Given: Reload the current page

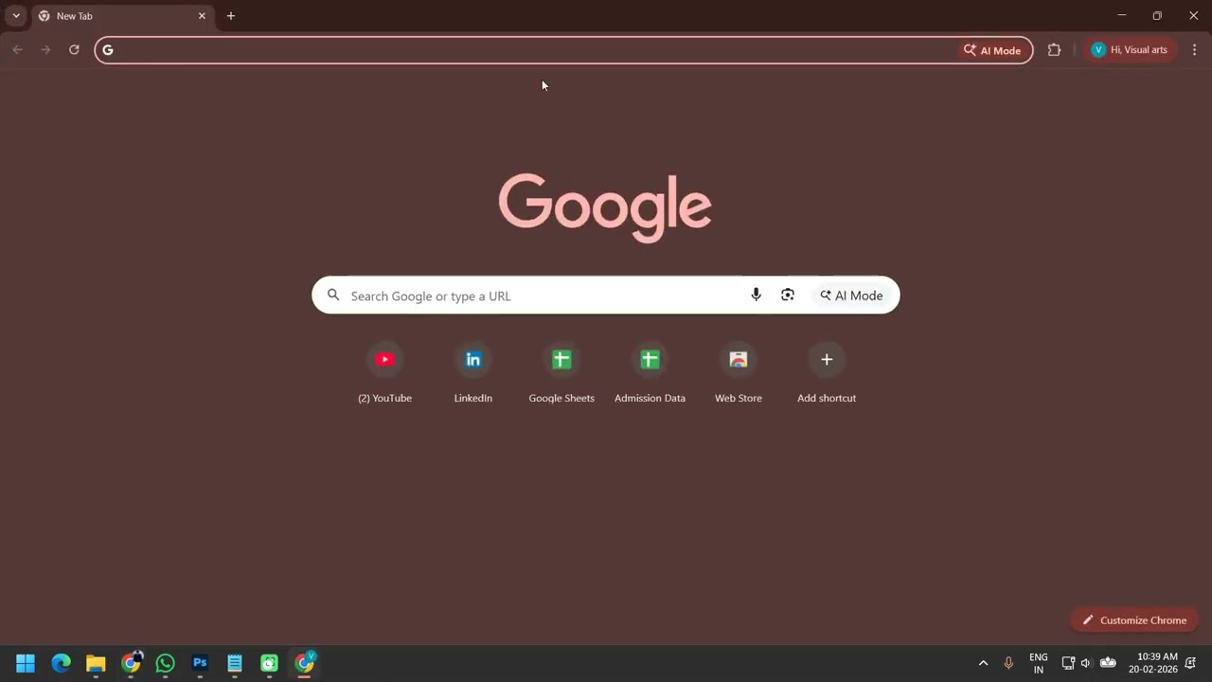Looking at the screenshot, I should [74, 49].
